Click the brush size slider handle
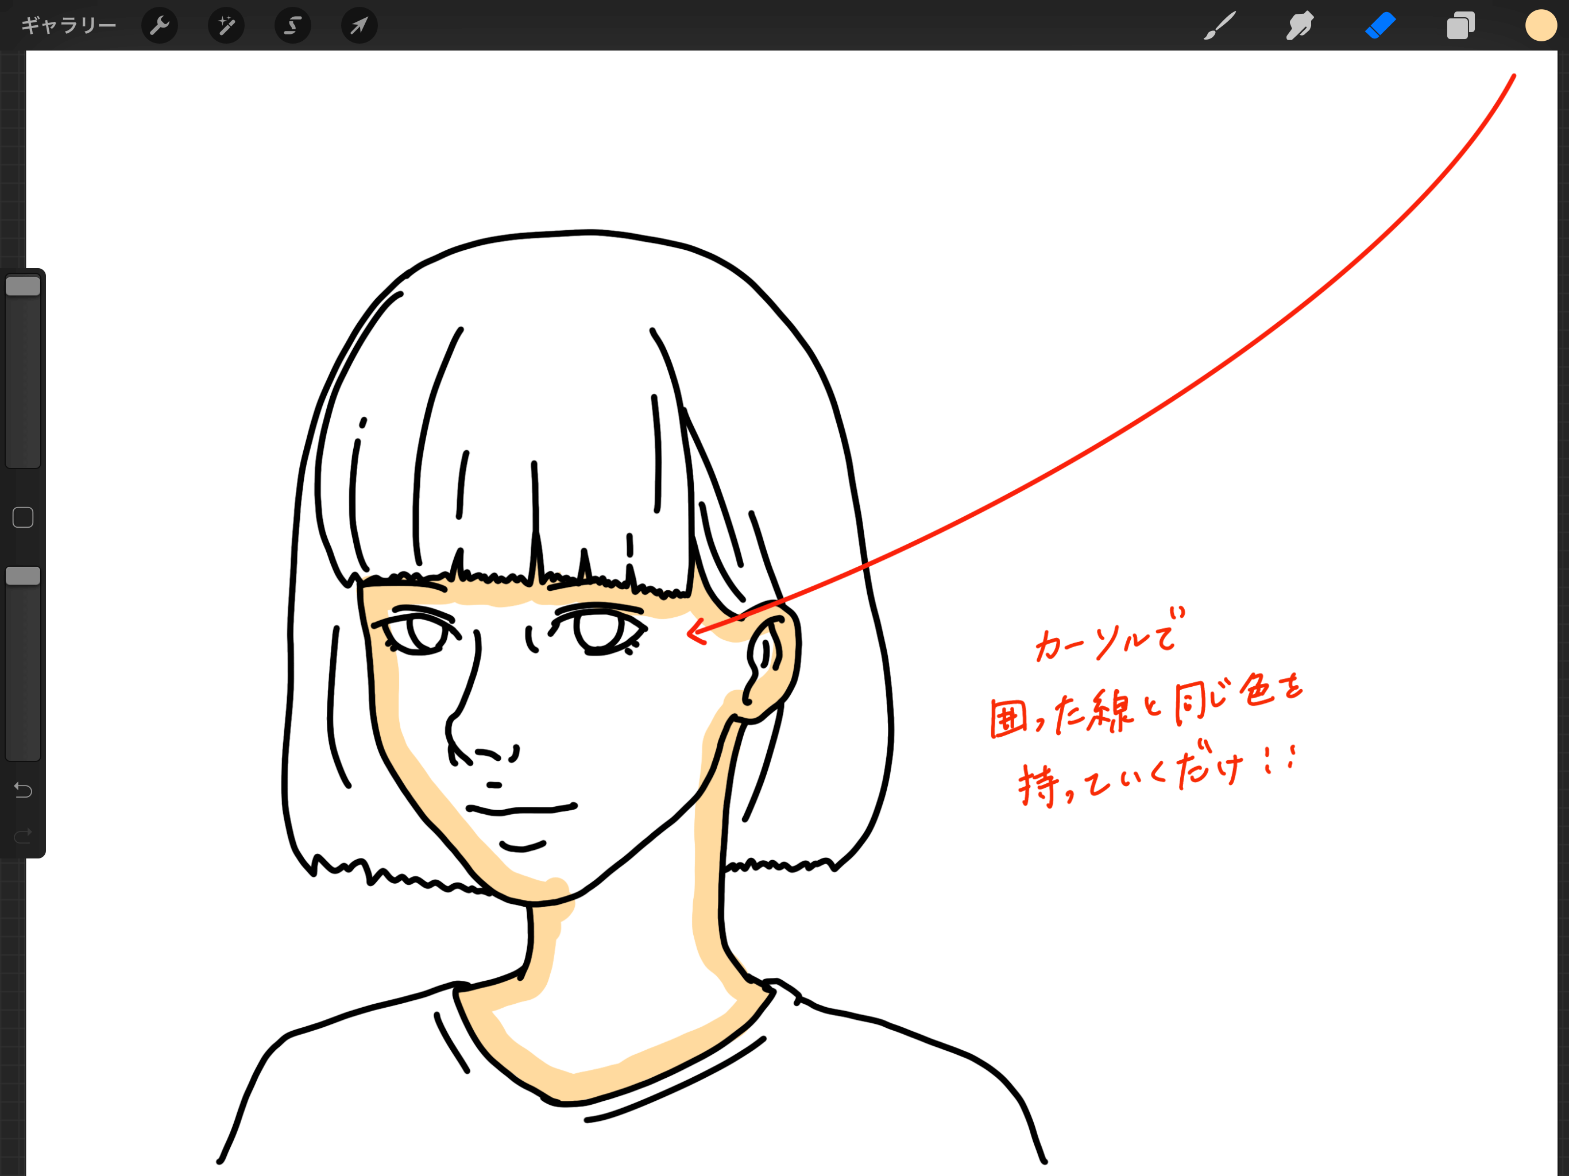The height and width of the screenshot is (1176, 1569). coord(23,286)
